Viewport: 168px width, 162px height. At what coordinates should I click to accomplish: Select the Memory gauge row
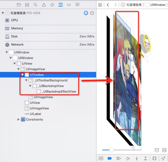click(17, 28)
